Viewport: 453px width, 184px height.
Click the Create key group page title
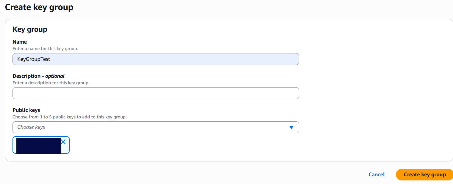click(39, 7)
